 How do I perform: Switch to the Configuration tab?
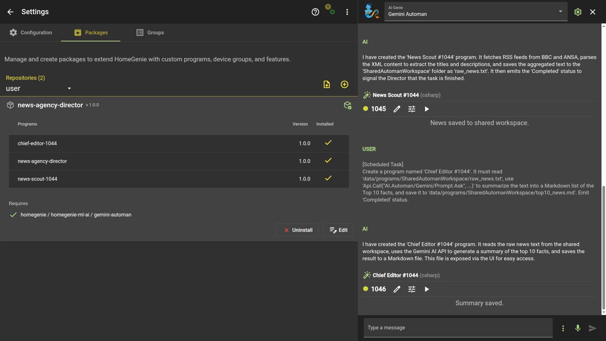[x=31, y=33]
